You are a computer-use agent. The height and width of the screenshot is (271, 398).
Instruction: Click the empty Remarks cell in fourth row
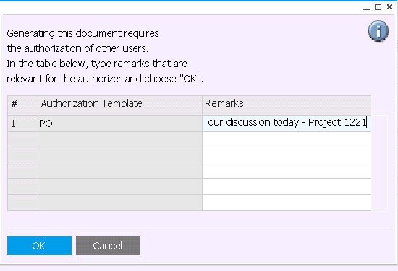coord(287,171)
